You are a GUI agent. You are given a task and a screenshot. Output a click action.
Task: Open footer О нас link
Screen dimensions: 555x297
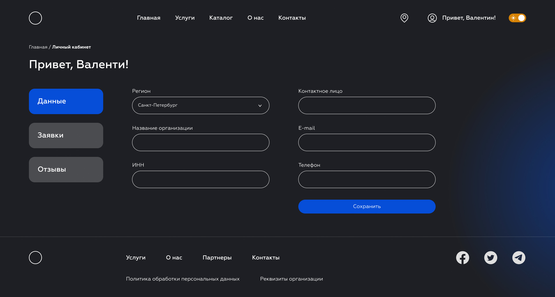(x=174, y=258)
